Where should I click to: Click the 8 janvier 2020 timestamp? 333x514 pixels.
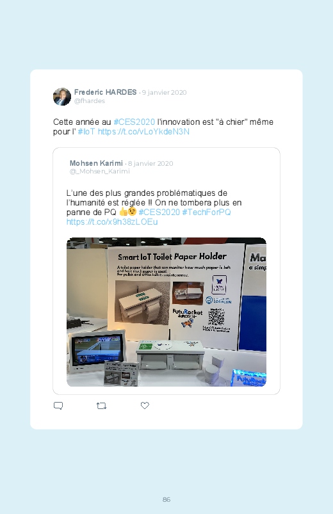(x=150, y=163)
